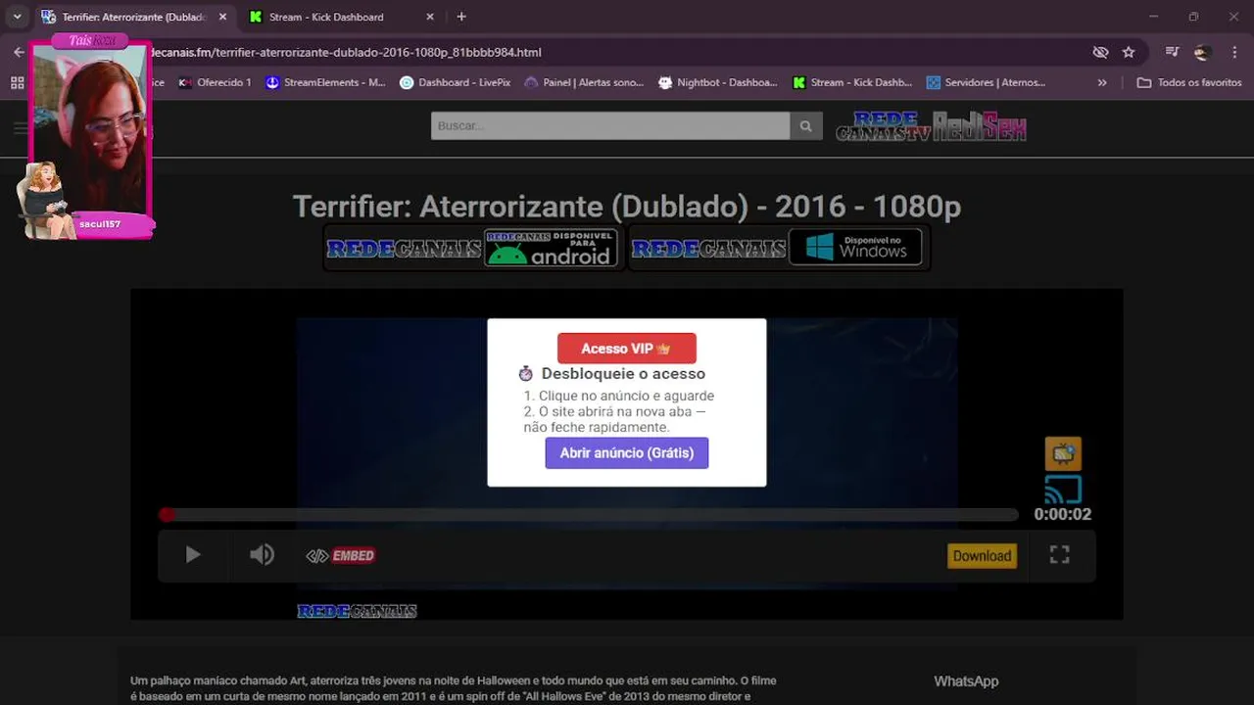Screen dimensions: 1254x705
Task: Play the video
Action: coord(192,555)
